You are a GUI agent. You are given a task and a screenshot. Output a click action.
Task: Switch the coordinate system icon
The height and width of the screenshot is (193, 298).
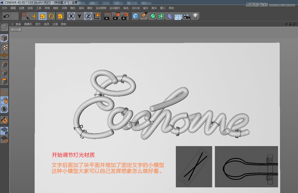[x=97, y=16]
